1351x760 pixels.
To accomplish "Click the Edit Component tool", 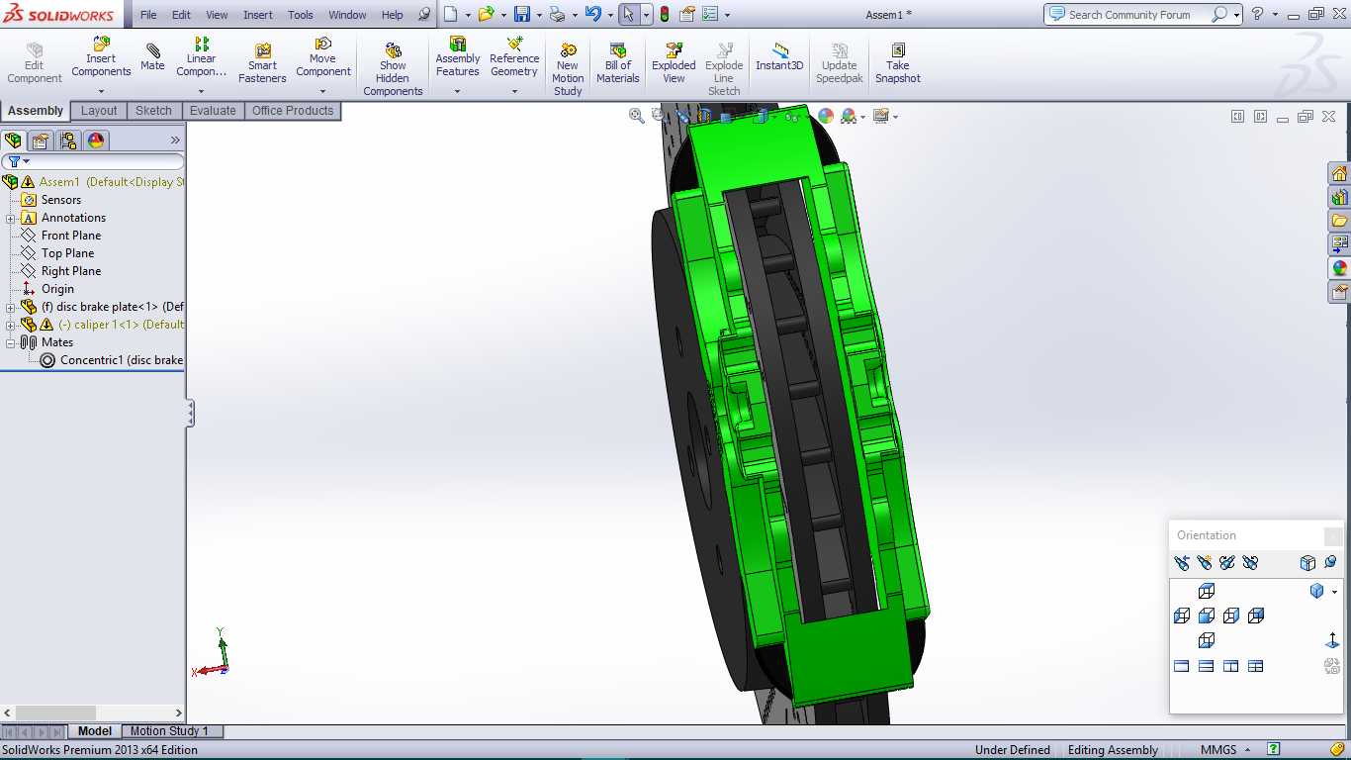I will click(35, 63).
